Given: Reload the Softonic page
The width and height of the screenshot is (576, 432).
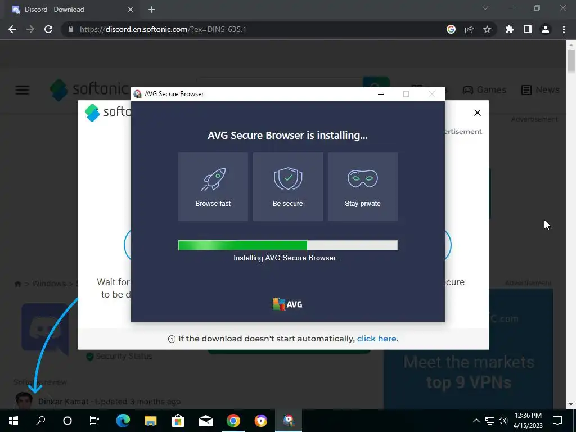Looking at the screenshot, I should pos(48,29).
